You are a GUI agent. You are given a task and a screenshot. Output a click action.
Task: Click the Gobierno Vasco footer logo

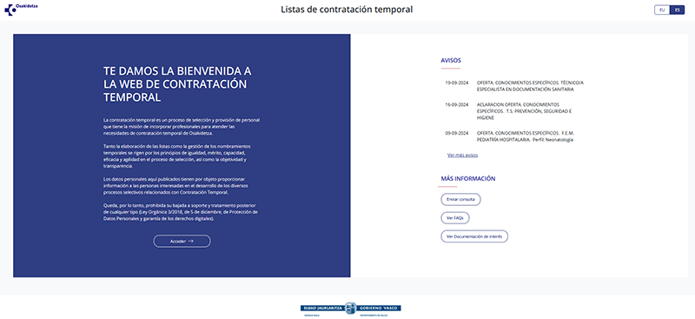tap(350, 309)
